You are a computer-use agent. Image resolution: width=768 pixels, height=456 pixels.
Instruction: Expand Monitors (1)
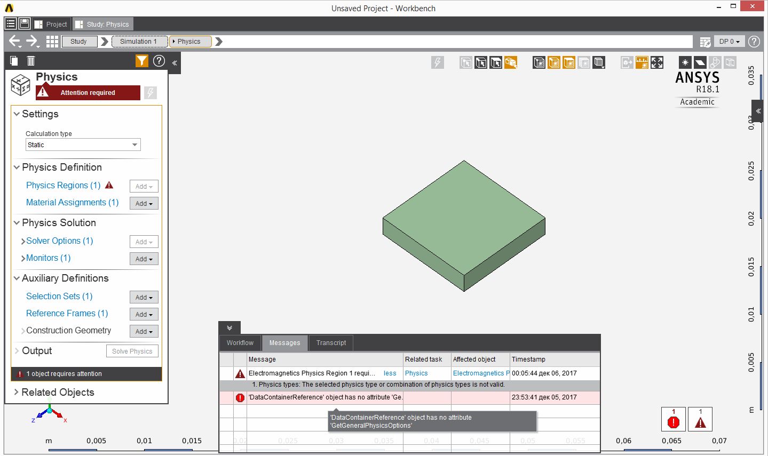click(23, 258)
